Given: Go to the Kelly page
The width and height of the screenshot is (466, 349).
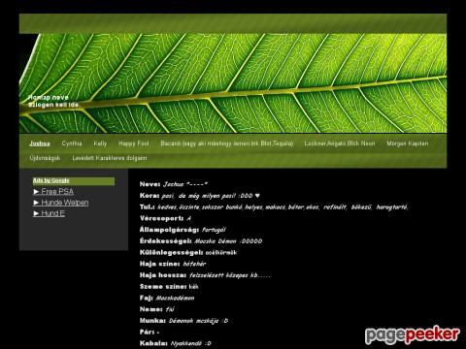Looking at the screenshot, I should click(100, 143).
